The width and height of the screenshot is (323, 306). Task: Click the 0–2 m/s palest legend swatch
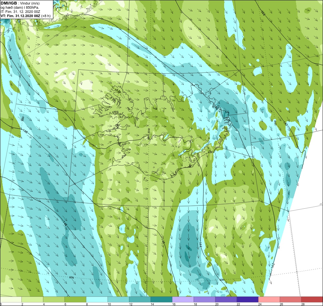[x=11, y=300]
